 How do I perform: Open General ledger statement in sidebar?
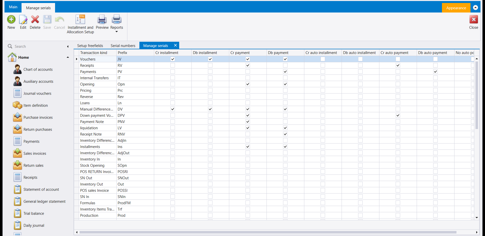[44, 201]
